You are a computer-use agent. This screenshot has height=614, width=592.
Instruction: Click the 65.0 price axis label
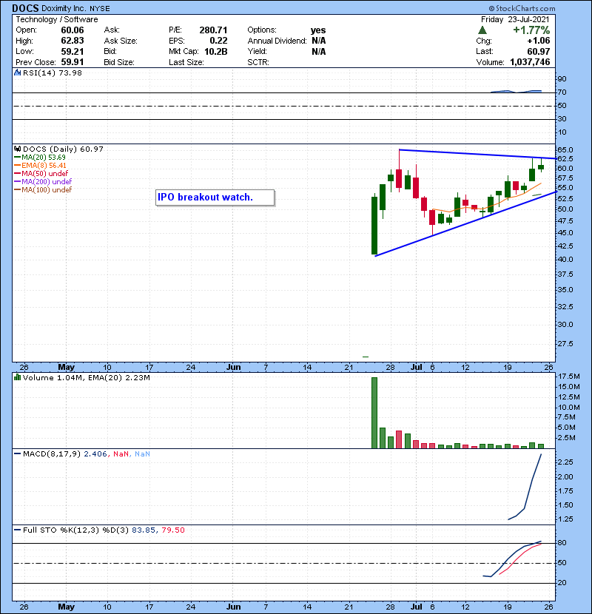point(565,150)
